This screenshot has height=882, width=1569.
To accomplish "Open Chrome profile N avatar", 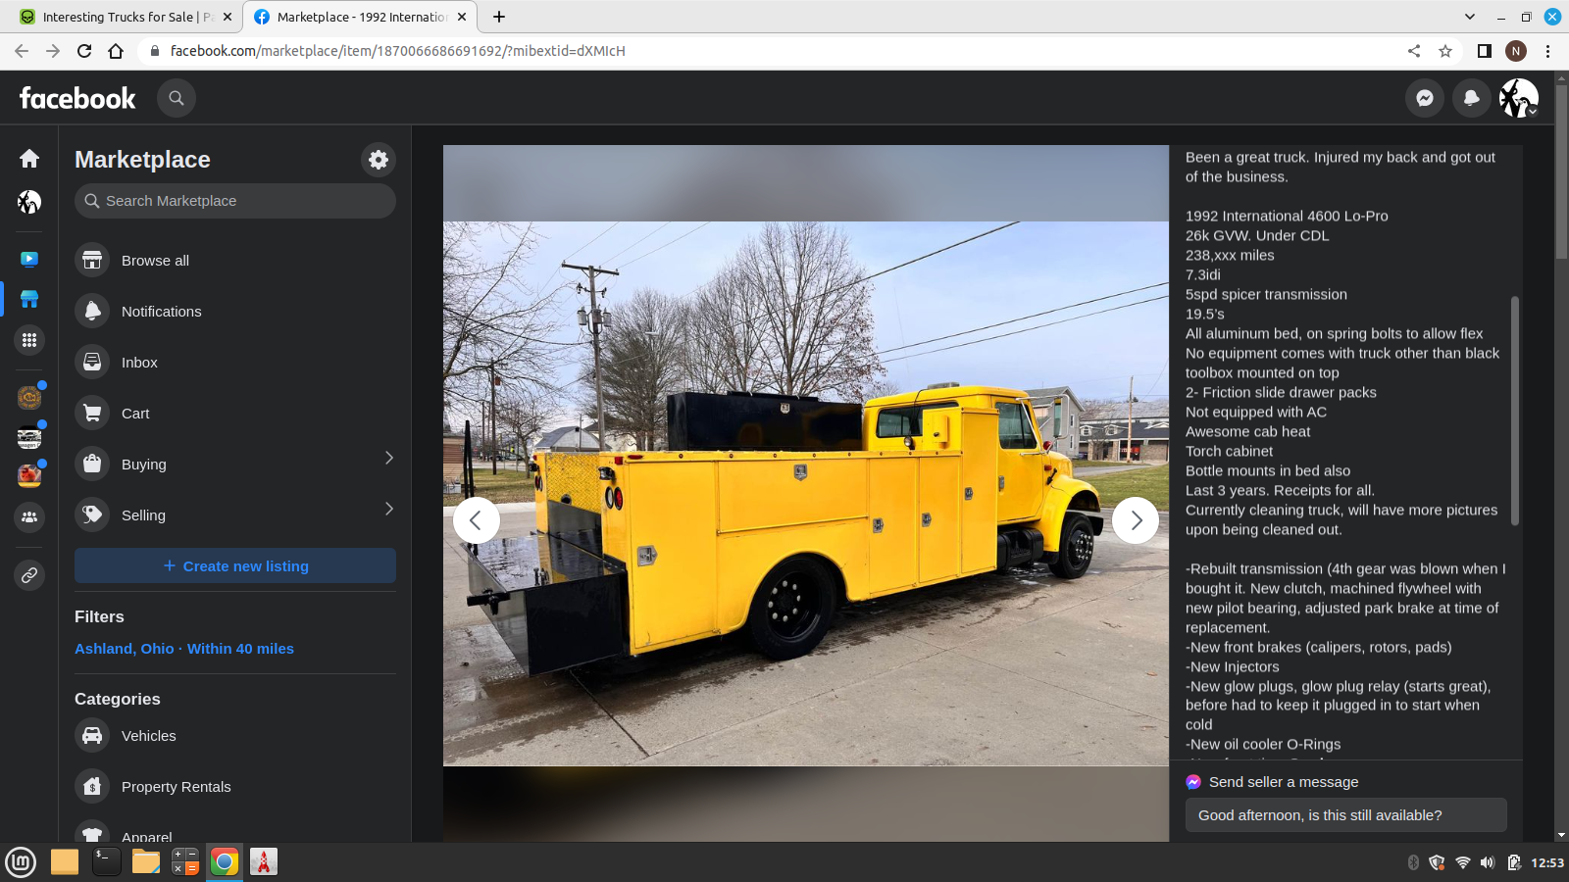I will point(1516,51).
